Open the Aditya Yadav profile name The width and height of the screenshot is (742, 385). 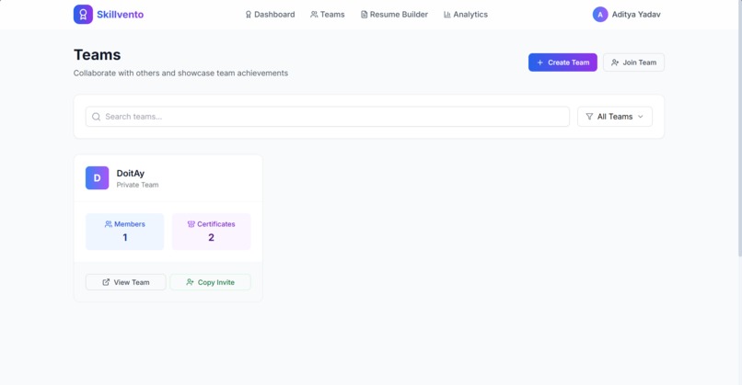tap(636, 15)
